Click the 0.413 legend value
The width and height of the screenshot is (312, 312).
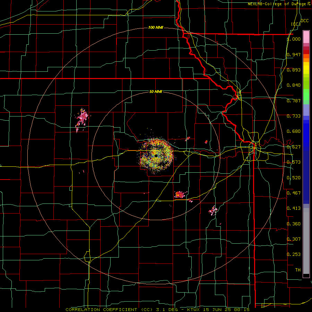tap(294, 208)
